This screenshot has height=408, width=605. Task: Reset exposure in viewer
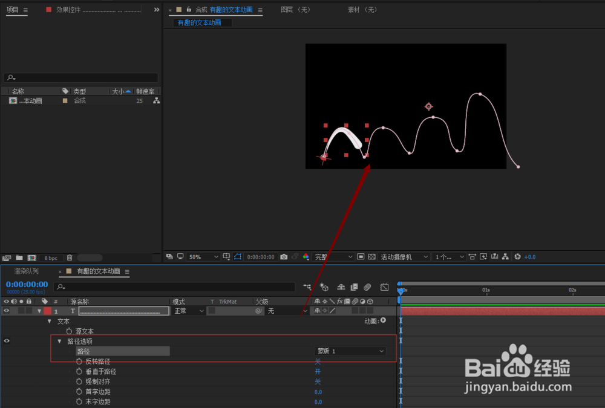(517, 256)
